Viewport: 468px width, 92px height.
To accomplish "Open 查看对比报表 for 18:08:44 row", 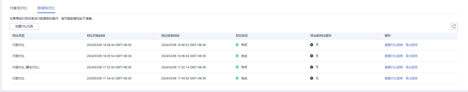I will click(x=393, y=45).
